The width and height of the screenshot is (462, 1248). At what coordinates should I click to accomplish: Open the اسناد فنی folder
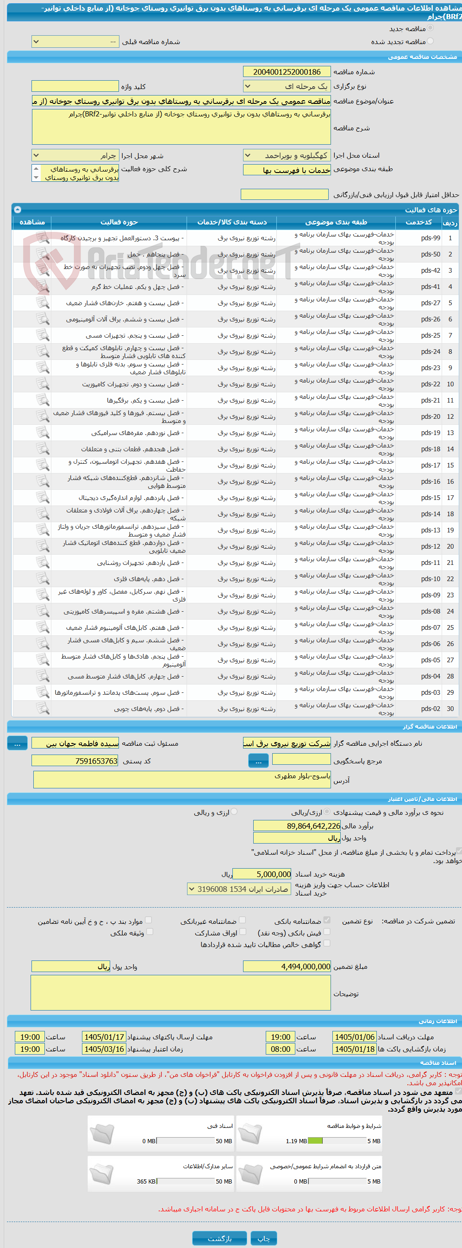point(101,1134)
